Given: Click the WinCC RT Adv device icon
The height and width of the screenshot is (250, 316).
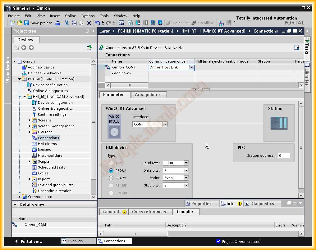Looking at the screenshot, I should tap(114, 126).
